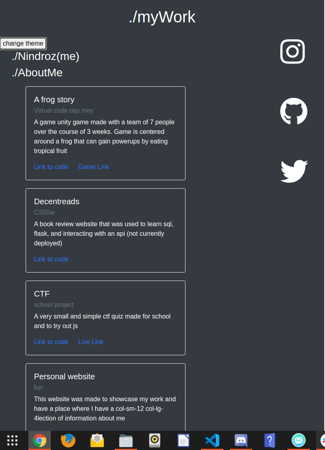The width and height of the screenshot is (325, 450).
Task: Open the Instagram profile icon
Action: (292, 52)
